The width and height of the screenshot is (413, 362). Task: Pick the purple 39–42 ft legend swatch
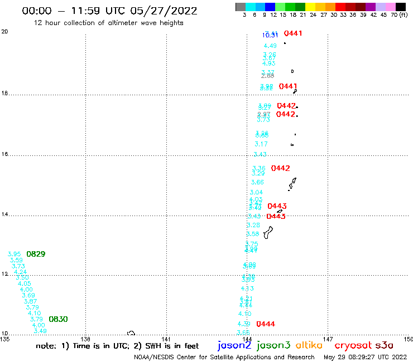371,7
